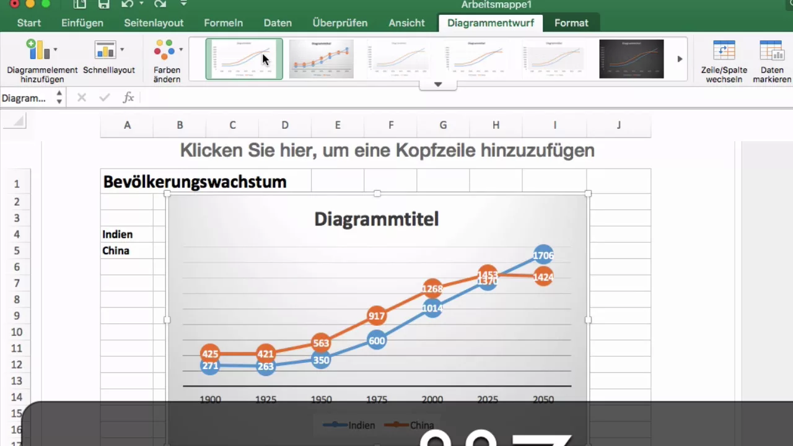Click the orange data point labeled 1424
Image resolution: width=793 pixels, height=446 pixels.
(543, 277)
